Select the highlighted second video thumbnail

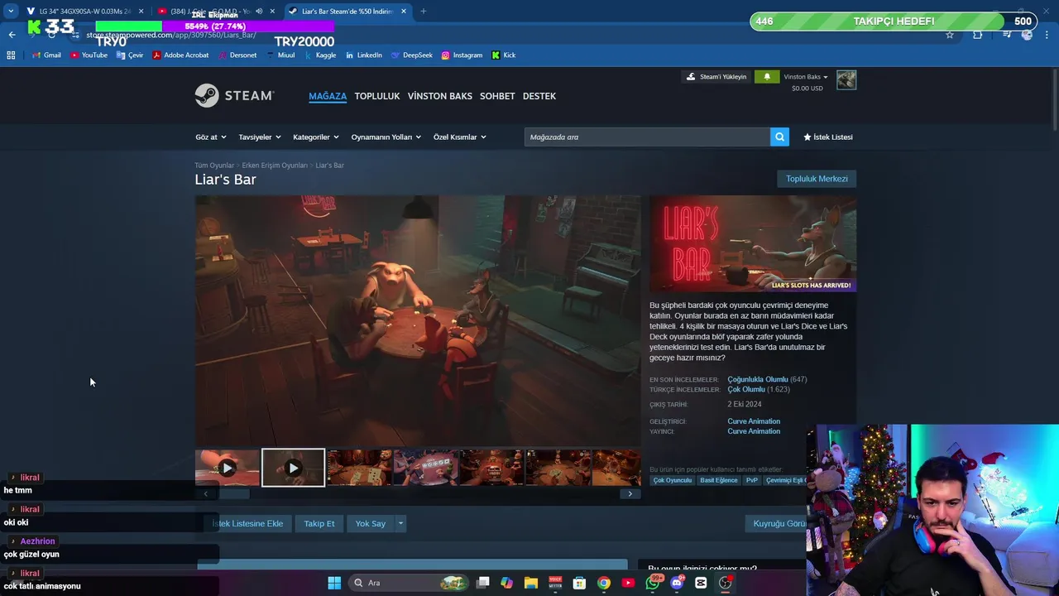point(293,468)
